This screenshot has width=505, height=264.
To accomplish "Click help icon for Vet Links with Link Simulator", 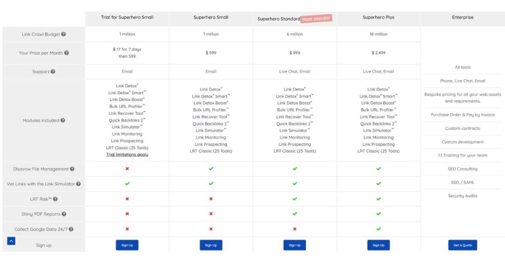I will [78, 184].
